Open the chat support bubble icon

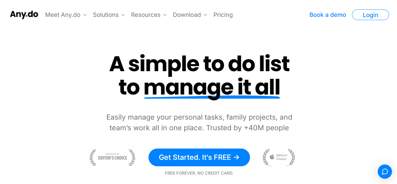[x=385, y=172]
